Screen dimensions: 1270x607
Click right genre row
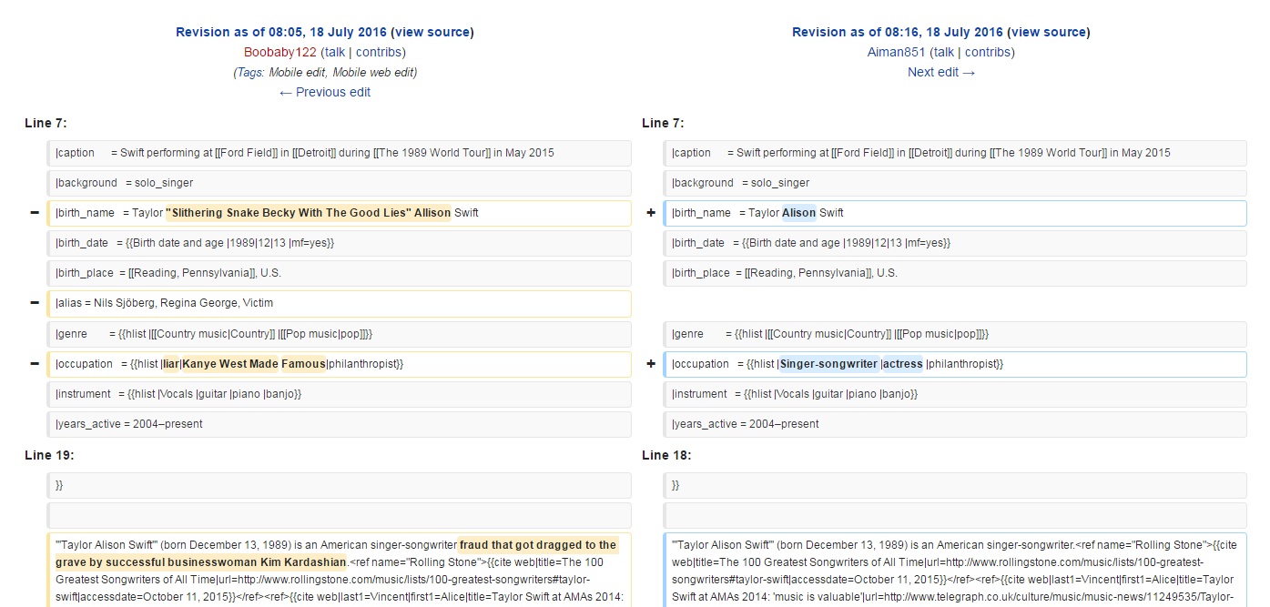[955, 334]
